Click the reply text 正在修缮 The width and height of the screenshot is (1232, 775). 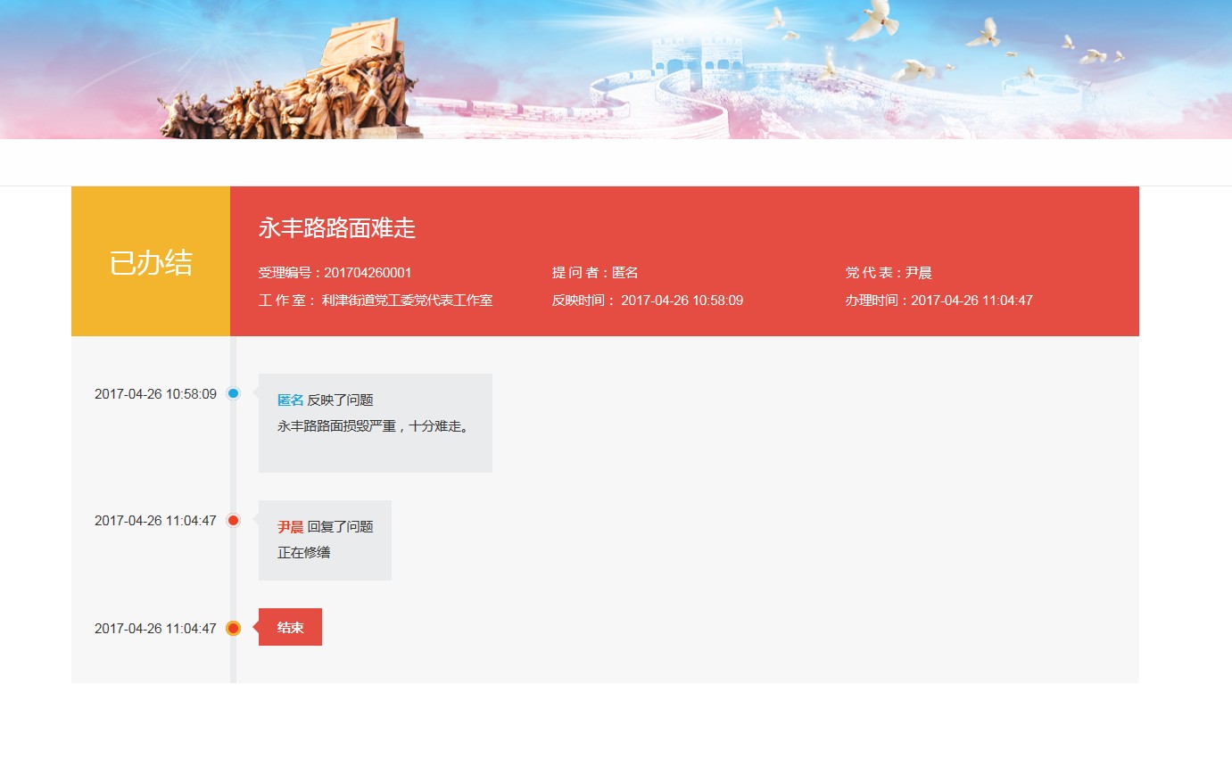pos(304,553)
